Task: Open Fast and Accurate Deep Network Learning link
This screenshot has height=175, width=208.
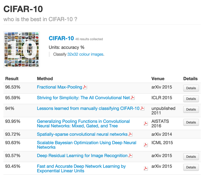Action: point(81,168)
